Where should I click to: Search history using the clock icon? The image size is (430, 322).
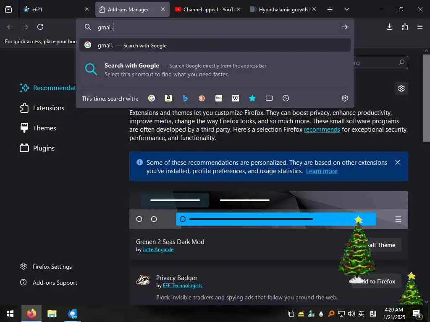(286, 98)
